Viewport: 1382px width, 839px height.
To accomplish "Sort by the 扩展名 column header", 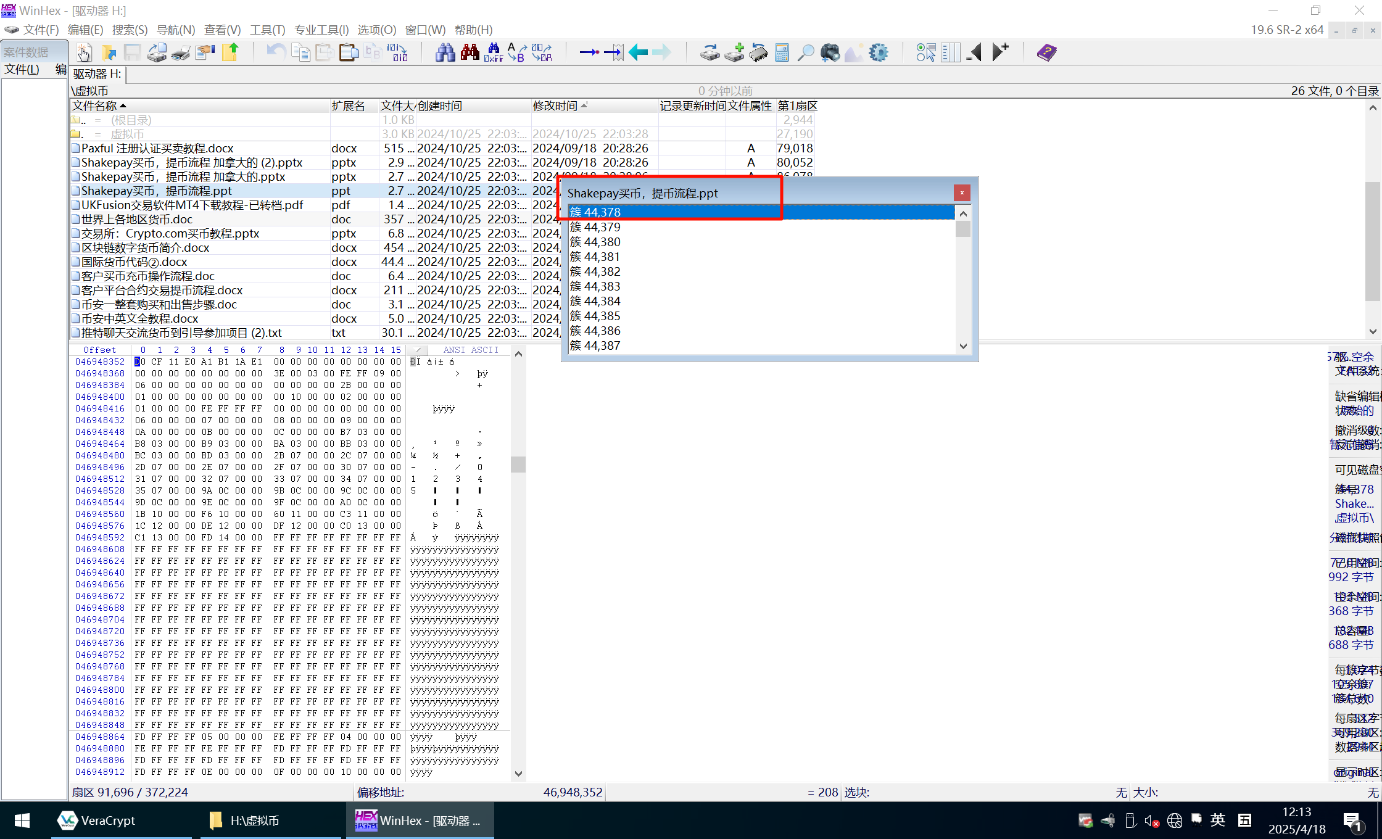I will pyautogui.click(x=354, y=106).
